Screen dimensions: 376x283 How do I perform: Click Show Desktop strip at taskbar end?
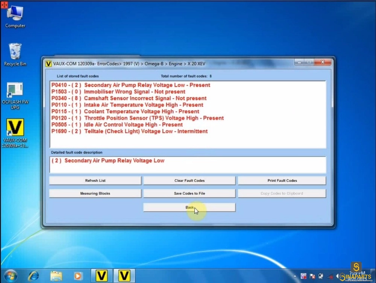click(x=373, y=276)
